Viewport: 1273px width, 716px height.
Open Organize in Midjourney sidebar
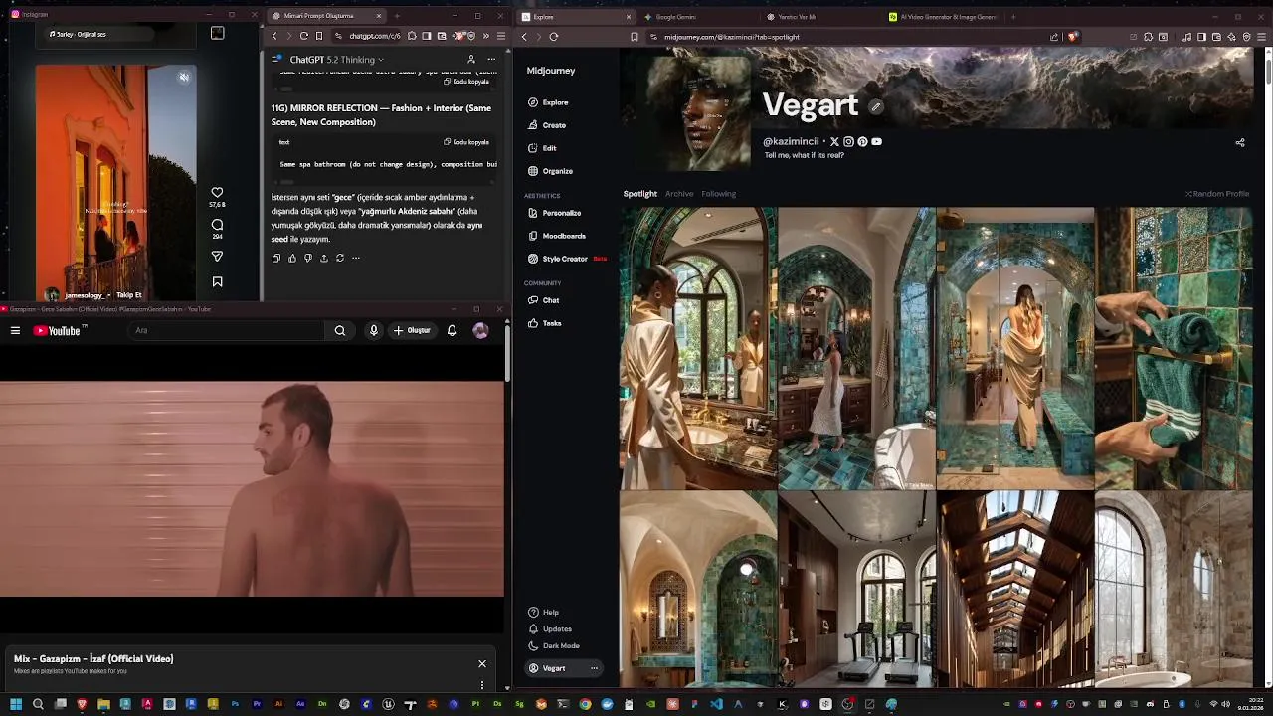pyautogui.click(x=550, y=171)
